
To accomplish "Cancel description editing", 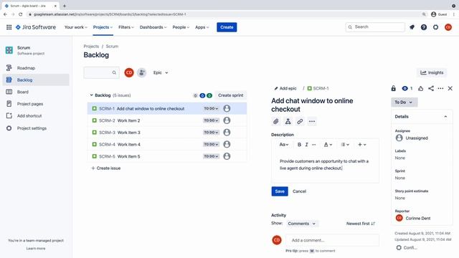I will 299,191.
